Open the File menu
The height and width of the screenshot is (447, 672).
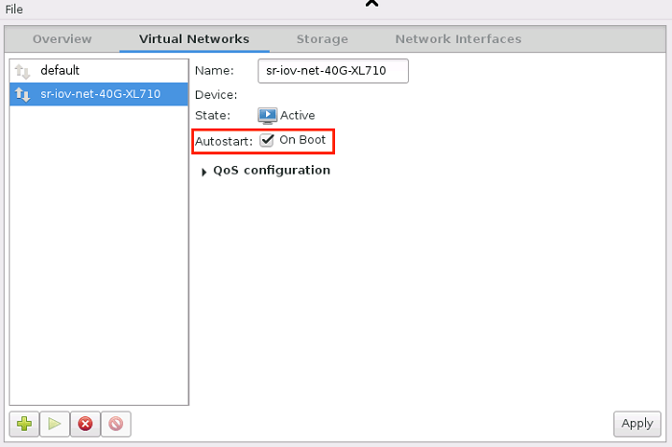[14, 9]
